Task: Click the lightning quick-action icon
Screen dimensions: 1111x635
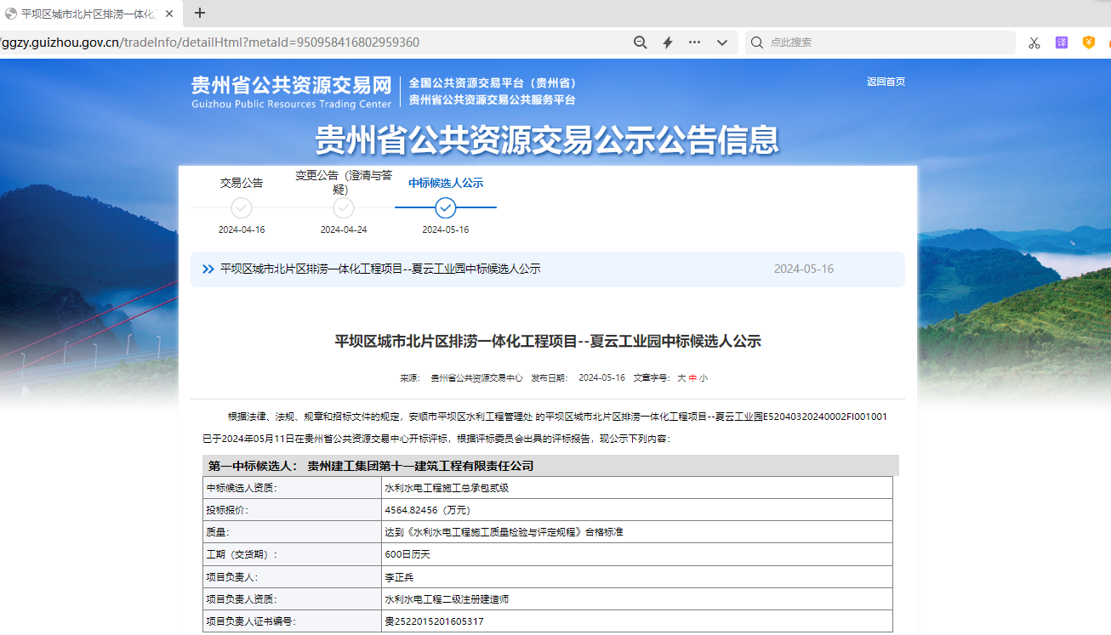Action: tap(667, 42)
